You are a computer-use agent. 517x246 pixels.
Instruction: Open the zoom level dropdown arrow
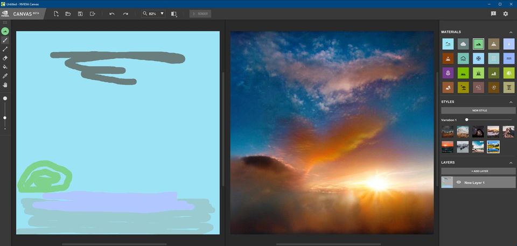pyautogui.click(x=162, y=14)
